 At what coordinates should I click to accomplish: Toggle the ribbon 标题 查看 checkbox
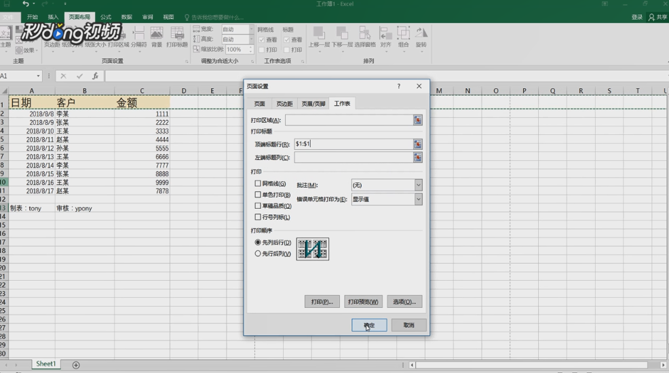pos(287,39)
